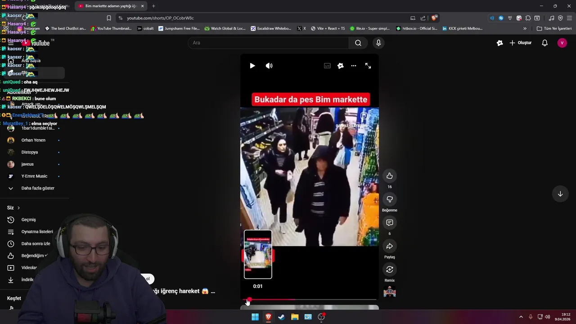Open Geçmiş watch history
This screenshot has width=576, height=324.
tap(28, 220)
